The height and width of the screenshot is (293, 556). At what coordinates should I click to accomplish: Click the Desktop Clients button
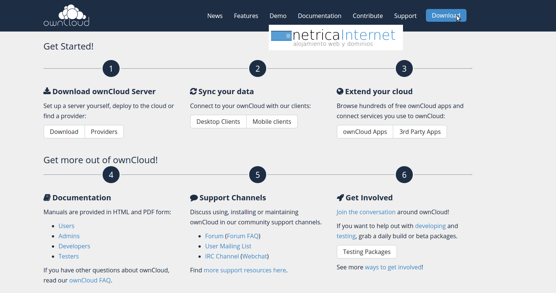coord(218,122)
